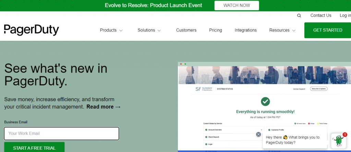Click the PagerDuty logo
Image resolution: width=351 pixels, height=152 pixels.
(x=32, y=30)
